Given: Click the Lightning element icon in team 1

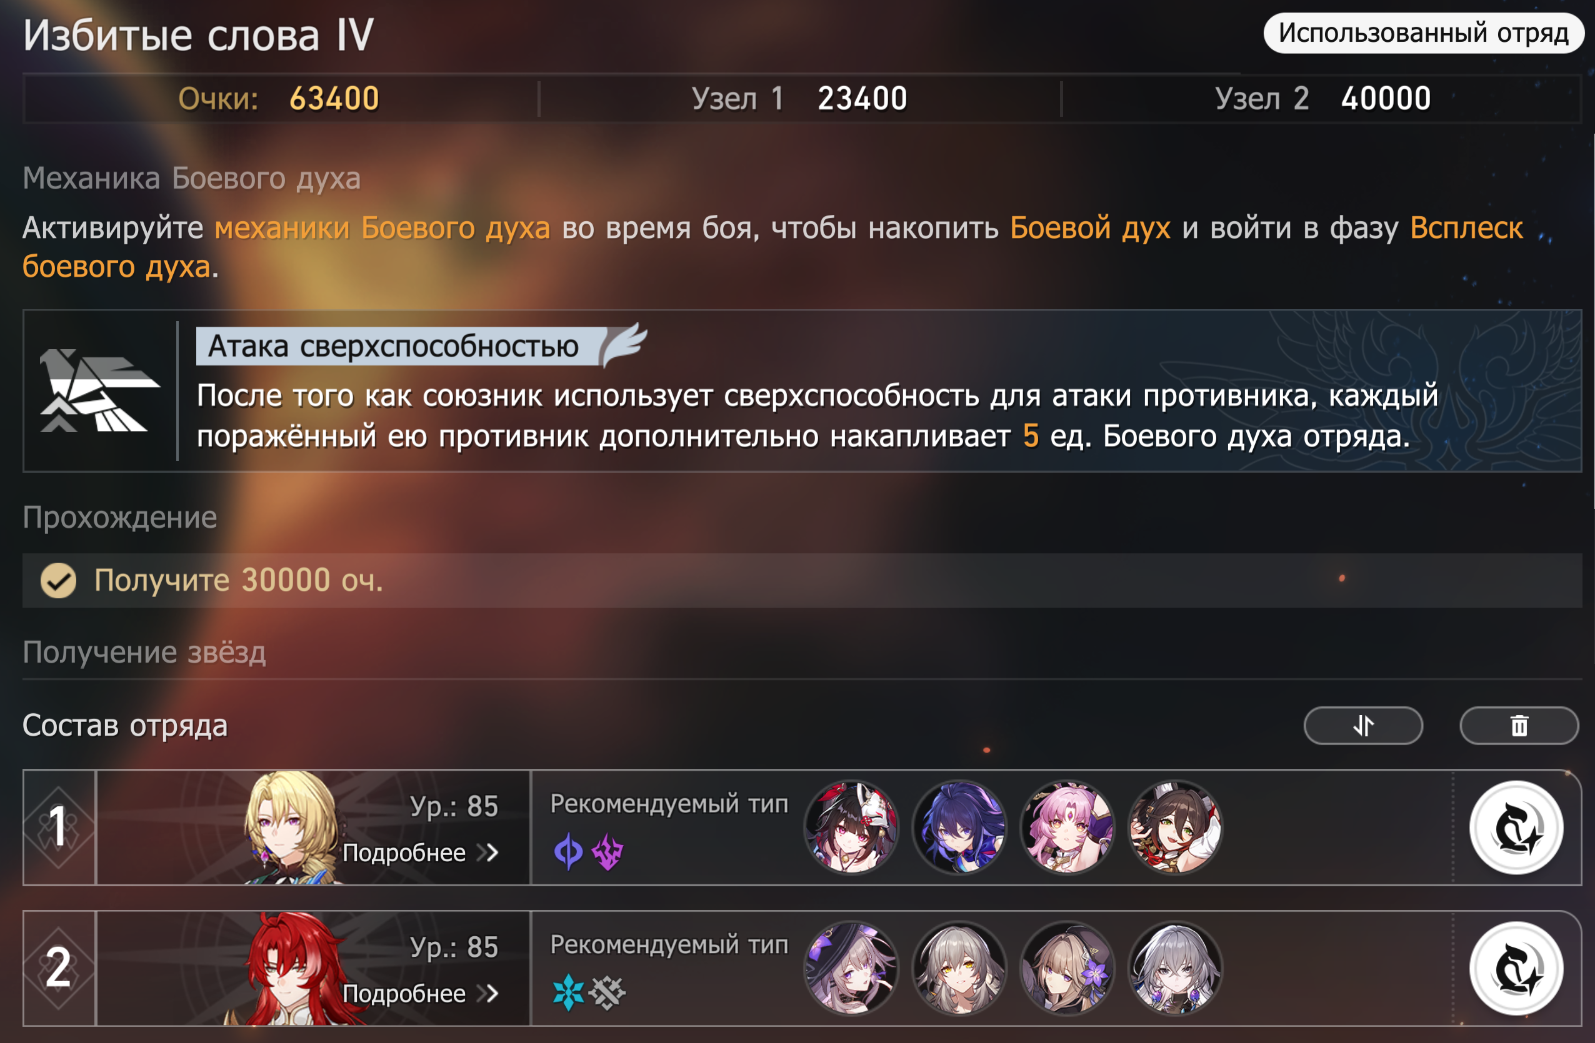Looking at the screenshot, I should (608, 851).
